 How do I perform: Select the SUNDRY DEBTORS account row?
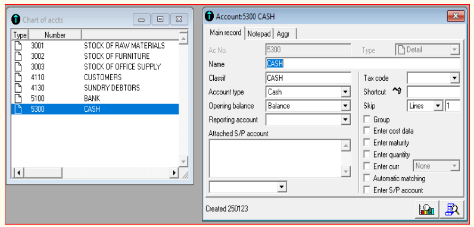(x=95, y=88)
